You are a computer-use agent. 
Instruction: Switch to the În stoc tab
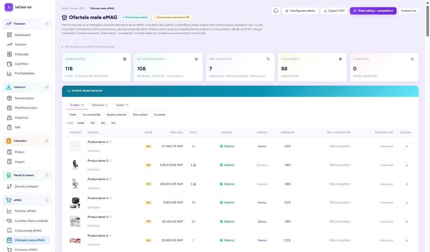(x=77, y=105)
